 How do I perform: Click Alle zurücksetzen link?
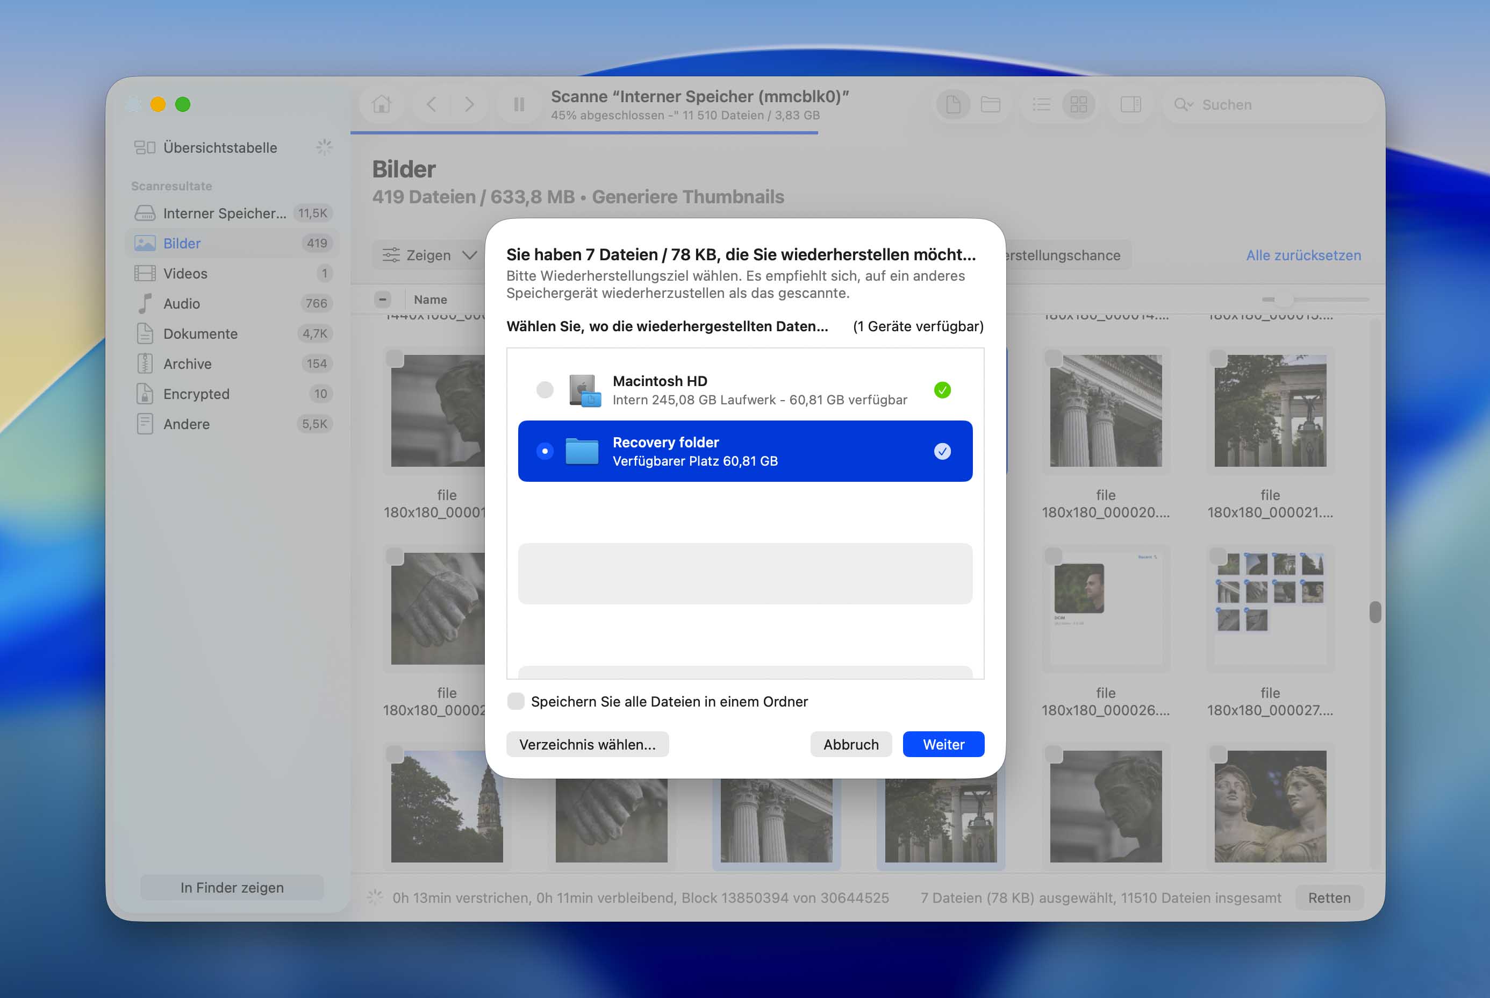[x=1303, y=255]
